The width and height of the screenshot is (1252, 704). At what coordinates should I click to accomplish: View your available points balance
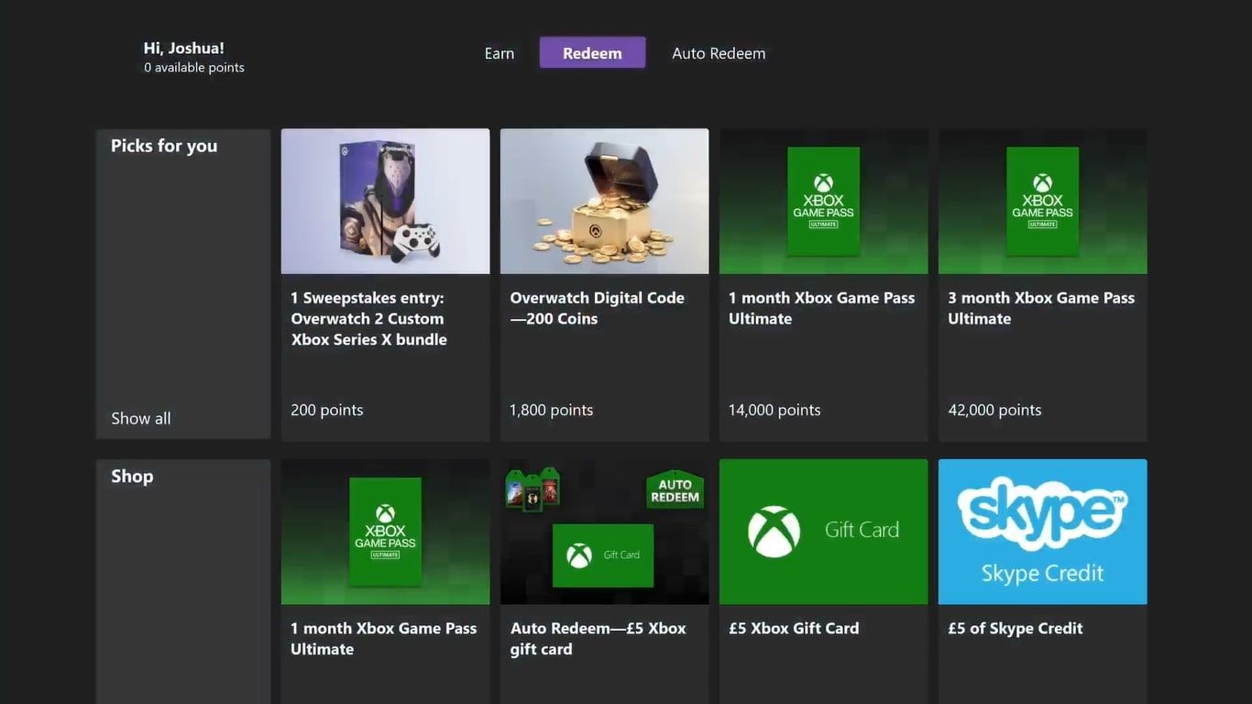pyautogui.click(x=194, y=66)
